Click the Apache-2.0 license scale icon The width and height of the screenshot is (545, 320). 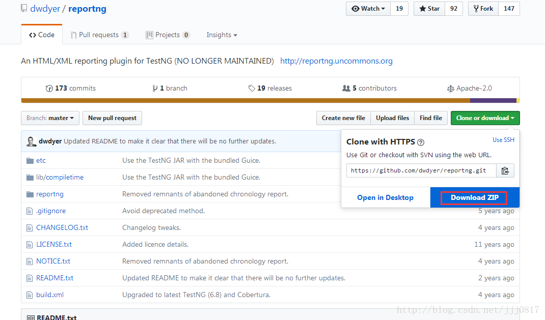click(x=450, y=89)
